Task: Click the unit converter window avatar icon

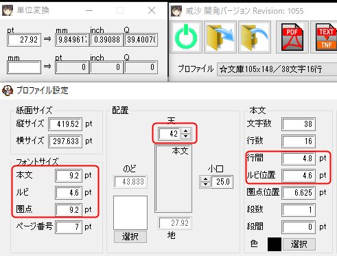Action: (8, 10)
